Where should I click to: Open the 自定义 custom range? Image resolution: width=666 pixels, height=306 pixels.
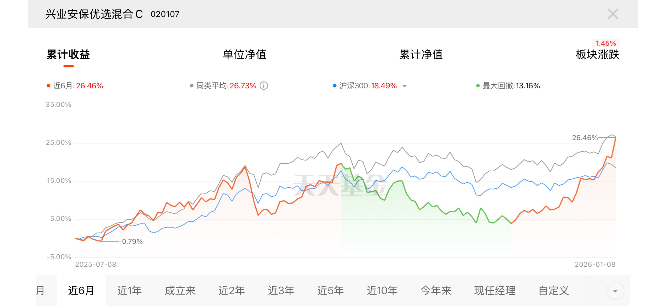point(554,291)
